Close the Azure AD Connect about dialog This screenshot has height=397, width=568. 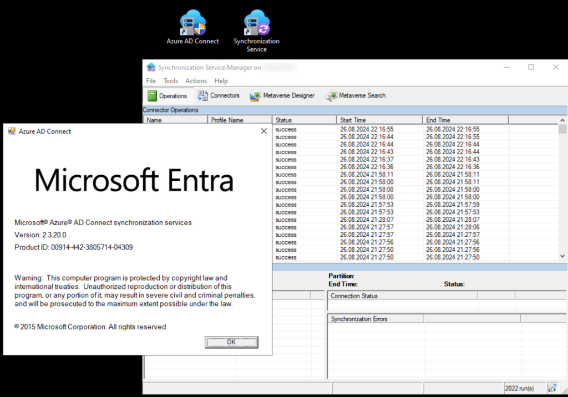tap(263, 131)
